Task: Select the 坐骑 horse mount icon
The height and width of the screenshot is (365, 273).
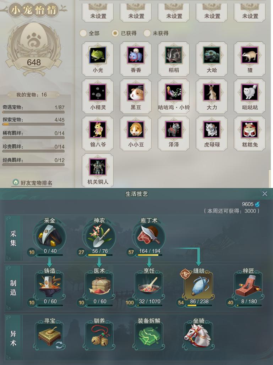Action: 199,336
